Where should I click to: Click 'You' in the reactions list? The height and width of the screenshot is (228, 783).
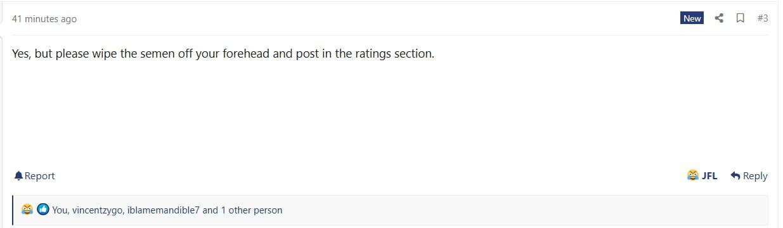pyautogui.click(x=60, y=210)
